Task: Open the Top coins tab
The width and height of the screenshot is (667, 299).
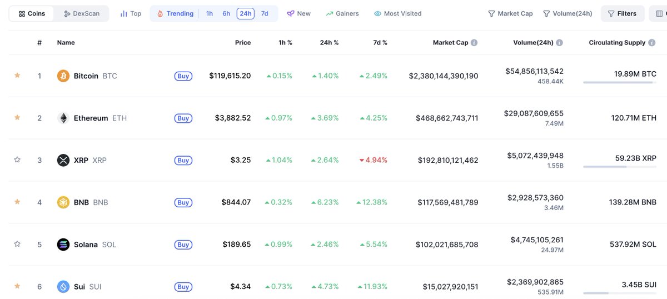Action: pos(131,13)
